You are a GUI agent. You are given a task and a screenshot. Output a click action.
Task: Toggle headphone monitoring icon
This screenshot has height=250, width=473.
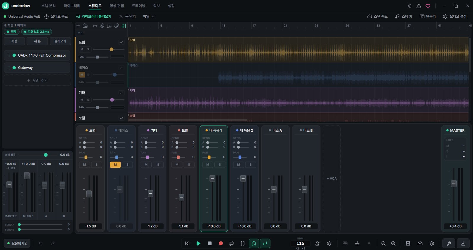[x=254, y=243]
